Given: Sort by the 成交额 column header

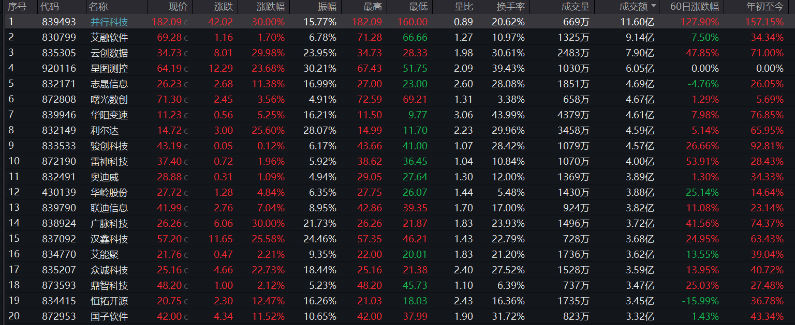Looking at the screenshot, I should [x=634, y=7].
